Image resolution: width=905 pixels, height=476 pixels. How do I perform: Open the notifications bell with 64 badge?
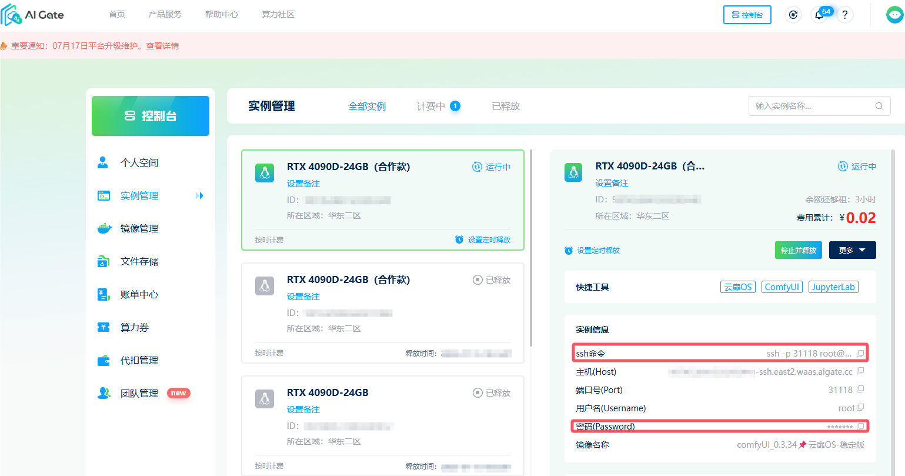819,15
